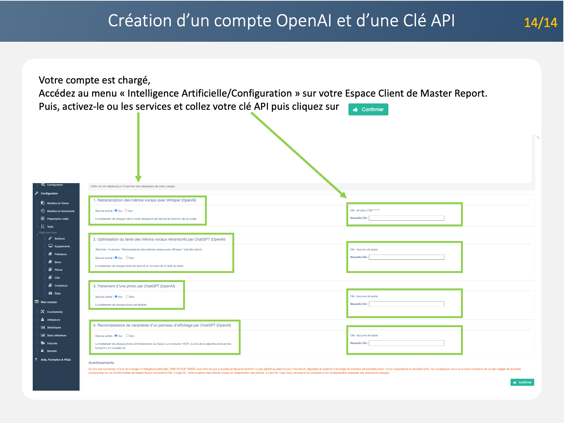Open Aide, Formation & FAQs section

tap(56, 359)
